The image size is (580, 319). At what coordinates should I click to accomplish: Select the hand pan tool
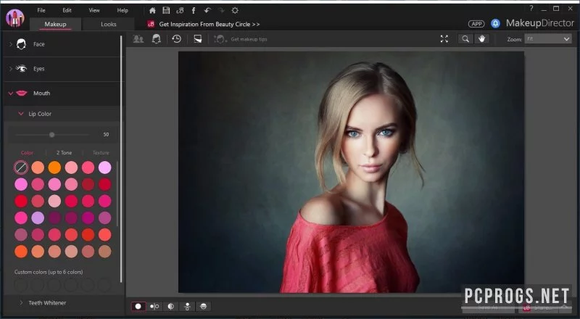click(x=481, y=39)
